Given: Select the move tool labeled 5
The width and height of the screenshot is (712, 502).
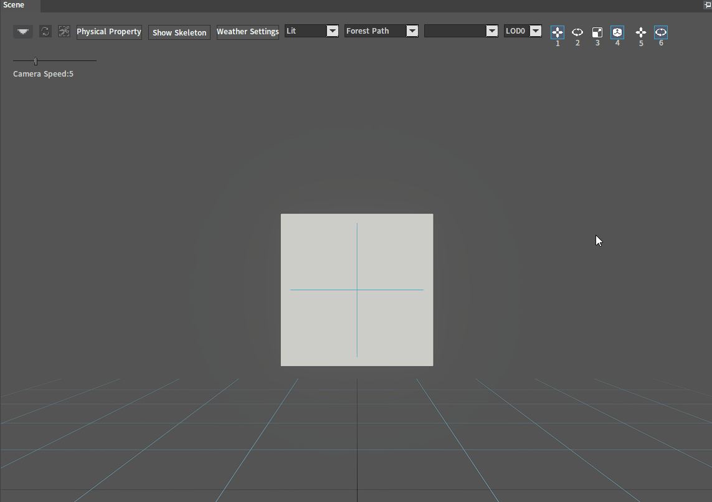Looking at the screenshot, I should point(641,32).
